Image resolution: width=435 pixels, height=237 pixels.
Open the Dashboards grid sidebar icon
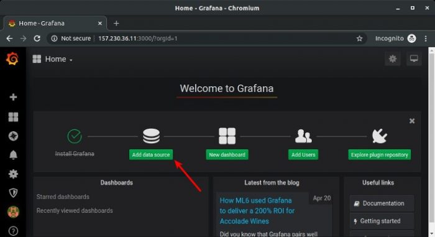(13, 117)
